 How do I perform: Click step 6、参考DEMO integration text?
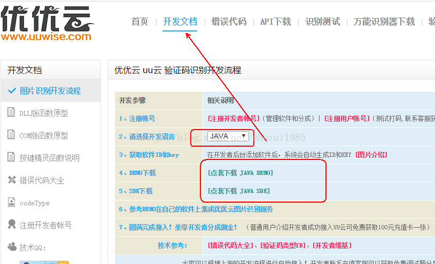(196, 209)
